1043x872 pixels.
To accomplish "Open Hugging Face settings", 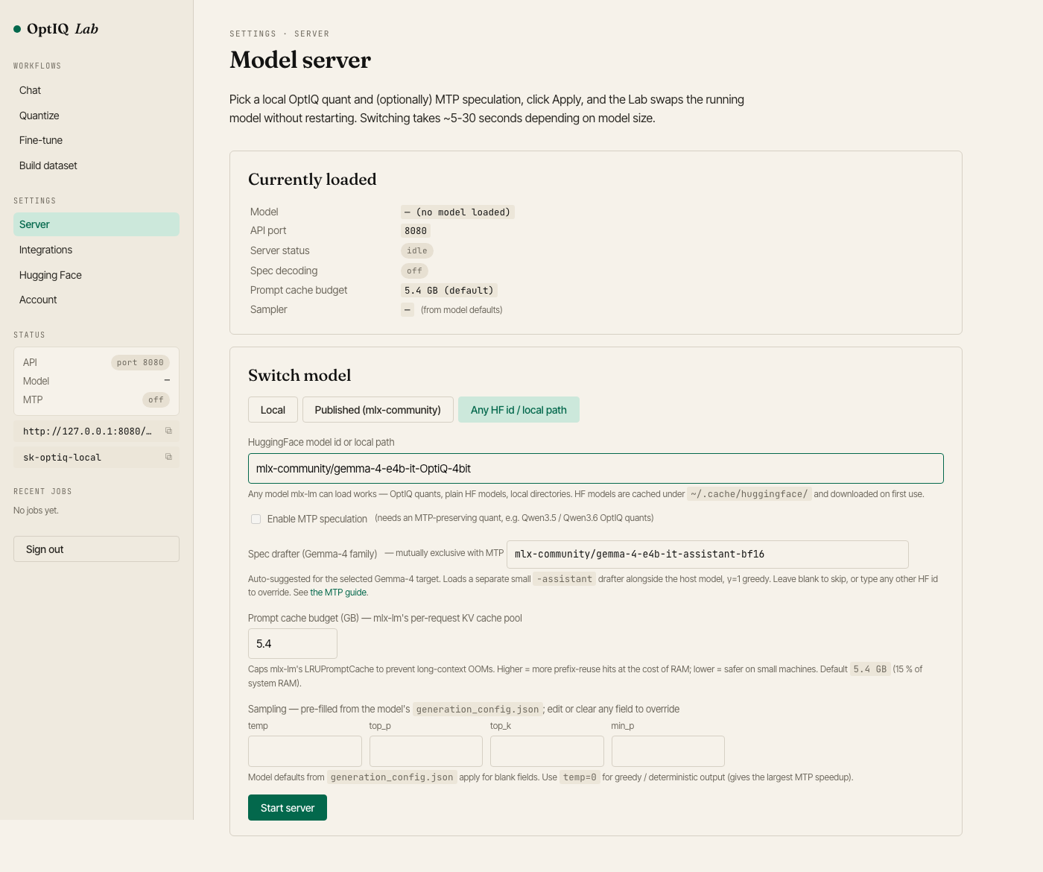I will pyautogui.click(x=96, y=275).
